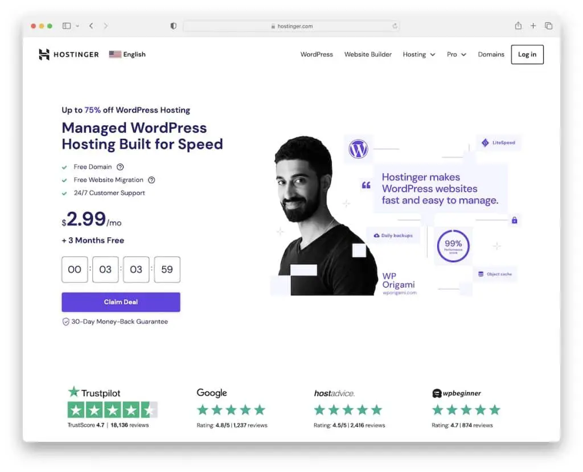The width and height of the screenshot is (583, 472).
Task: Show Free Domain help tooltip icon
Action: coord(120,167)
